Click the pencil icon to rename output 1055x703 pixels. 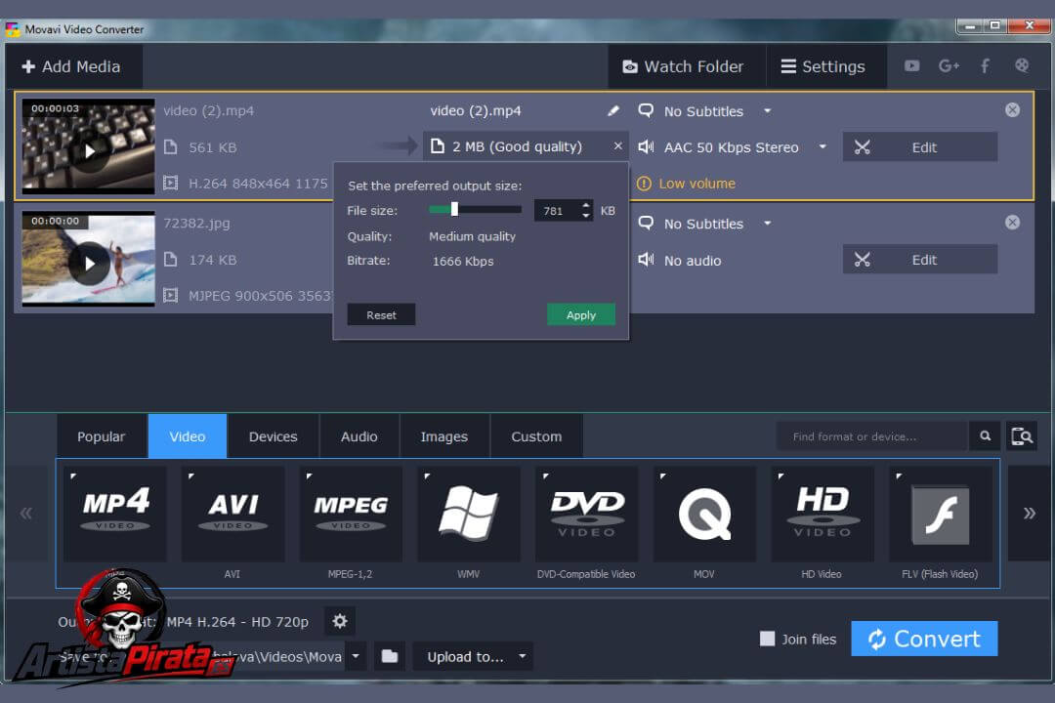click(x=612, y=110)
